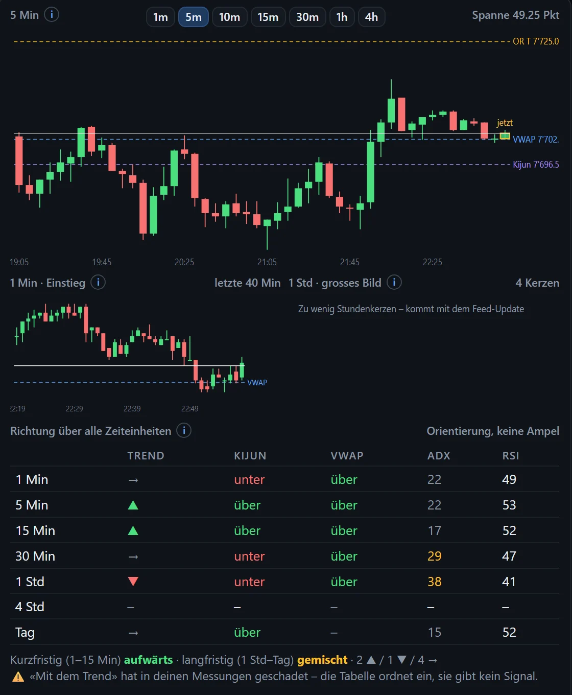The image size is (572, 695).
Task: Click the 'Spanne 49.25 Pkt' readout
Action: click(x=515, y=15)
